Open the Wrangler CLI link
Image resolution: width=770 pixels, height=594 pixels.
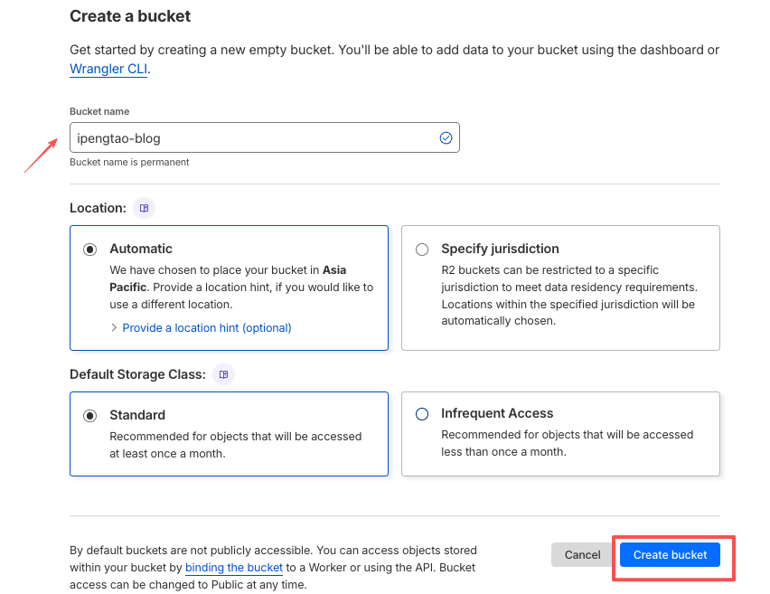[x=108, y=68]
